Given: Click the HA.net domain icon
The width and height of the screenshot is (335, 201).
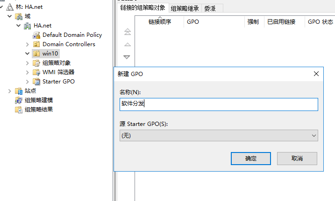Looking at the screenshot, I should pyautogui.click(x=28, y=26).
